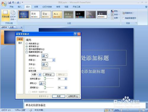
Task: Open the 效果 theme effects dropdown
Action: [115, 18]
